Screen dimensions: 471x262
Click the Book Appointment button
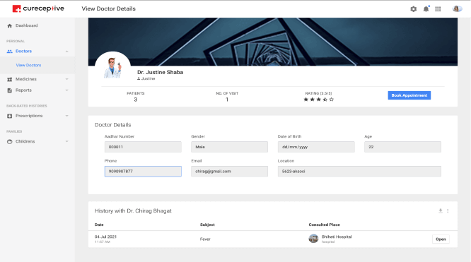tap(409, 95)
